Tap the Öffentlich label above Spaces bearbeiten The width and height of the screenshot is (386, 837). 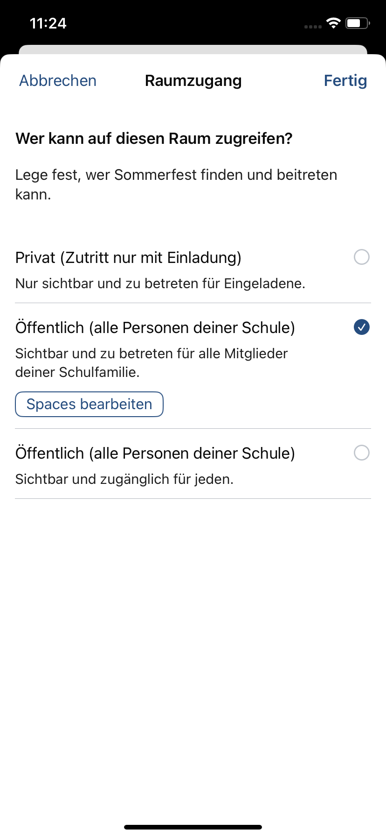click(x=155, y=327)
